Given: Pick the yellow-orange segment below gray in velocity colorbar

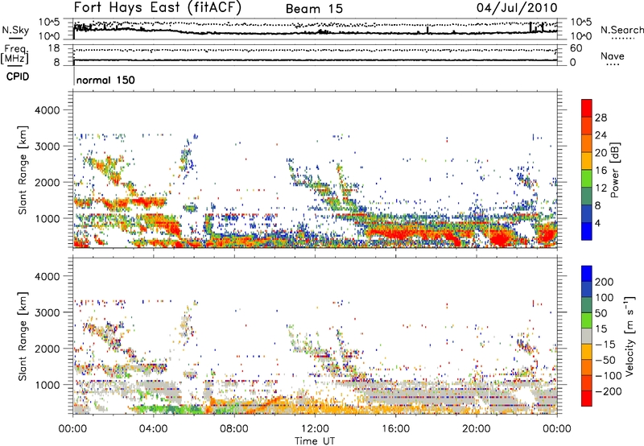Looking at the screenshot, I should point(587,352).
